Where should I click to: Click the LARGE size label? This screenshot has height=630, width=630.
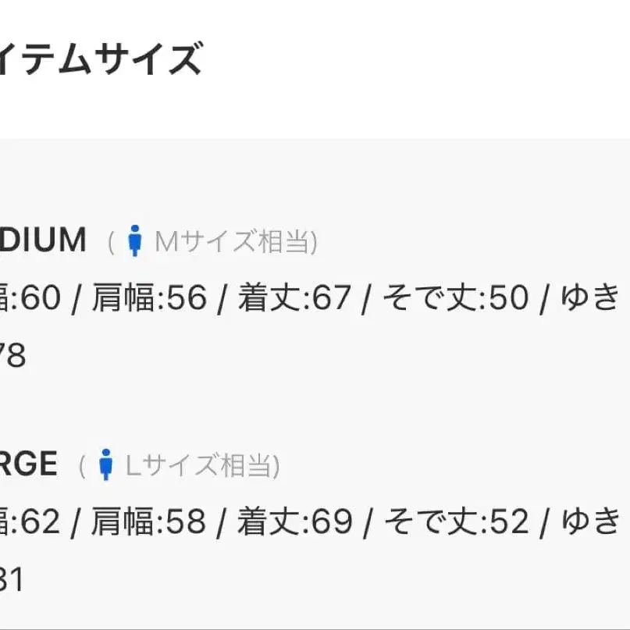29,464
